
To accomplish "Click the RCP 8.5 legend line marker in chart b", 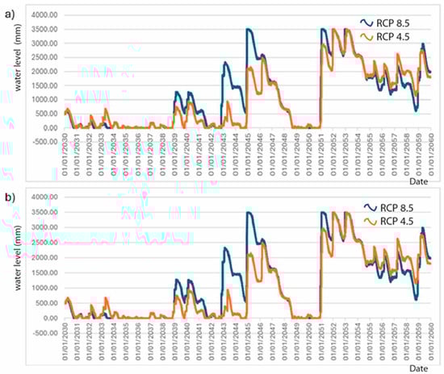I will pos(370,208).
